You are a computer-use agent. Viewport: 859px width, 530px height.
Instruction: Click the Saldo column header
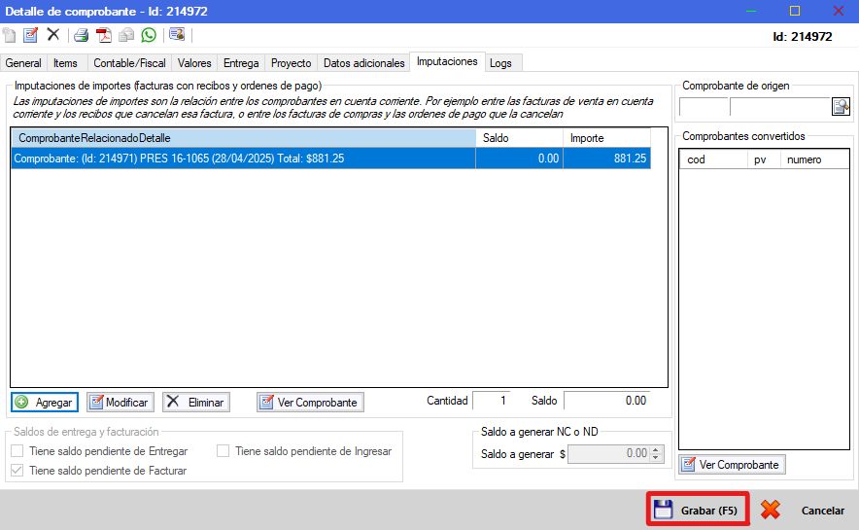pos(519,138)
